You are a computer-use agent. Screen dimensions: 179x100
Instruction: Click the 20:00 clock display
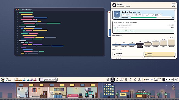tap(156, 80)
